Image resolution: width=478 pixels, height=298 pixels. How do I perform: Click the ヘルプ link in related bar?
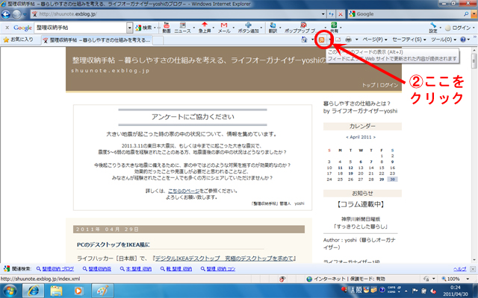click(460, 269)
